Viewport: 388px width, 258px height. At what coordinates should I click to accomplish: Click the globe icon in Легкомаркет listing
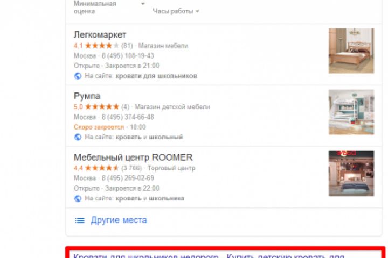pyautogui.click(x=78, y=76)
